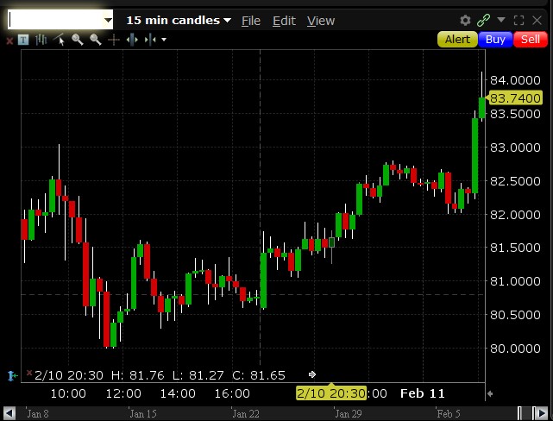Open the View menu
553x421 pixels.
coord(321,21)
